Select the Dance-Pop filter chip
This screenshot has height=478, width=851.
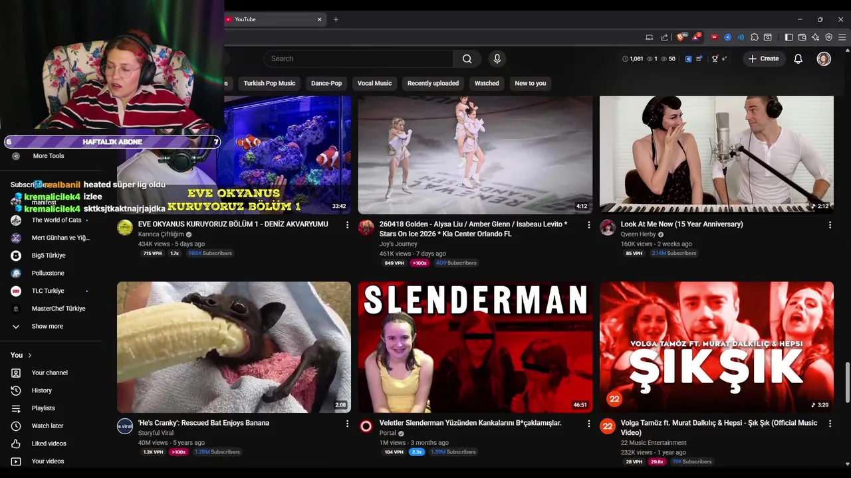326,83
